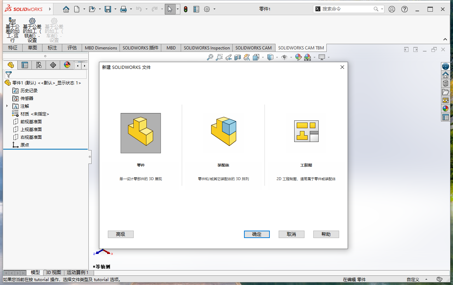The height and width of the screenshot is (285, 453).
Task: Open the 3D 视图 bottom tab
Action: point(53,273)
